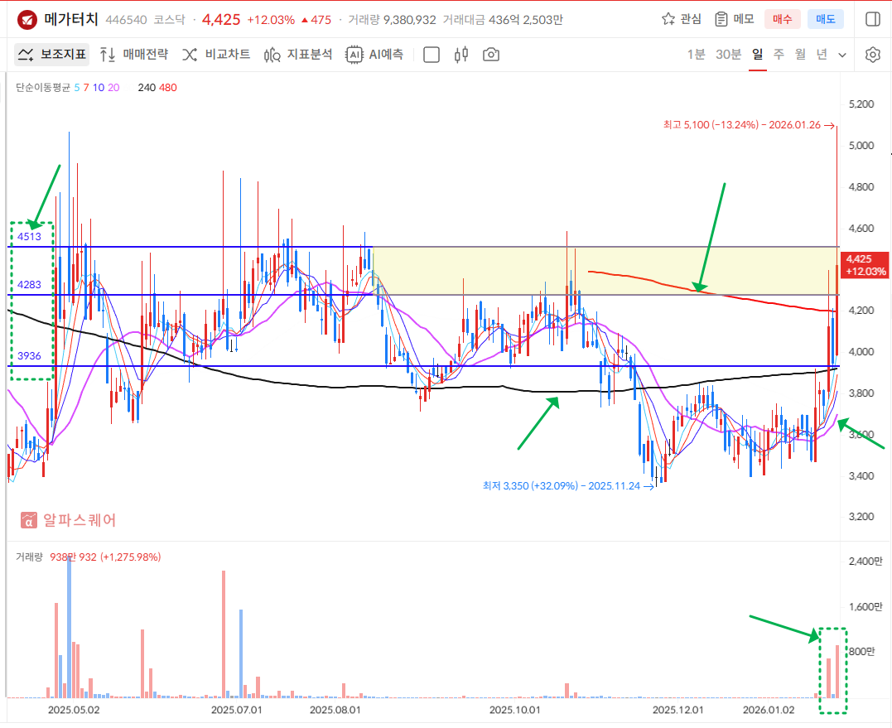Open the 보조지표 indicators menu
This screenshot has height=728, width=892.
click(x=51, y=55)
